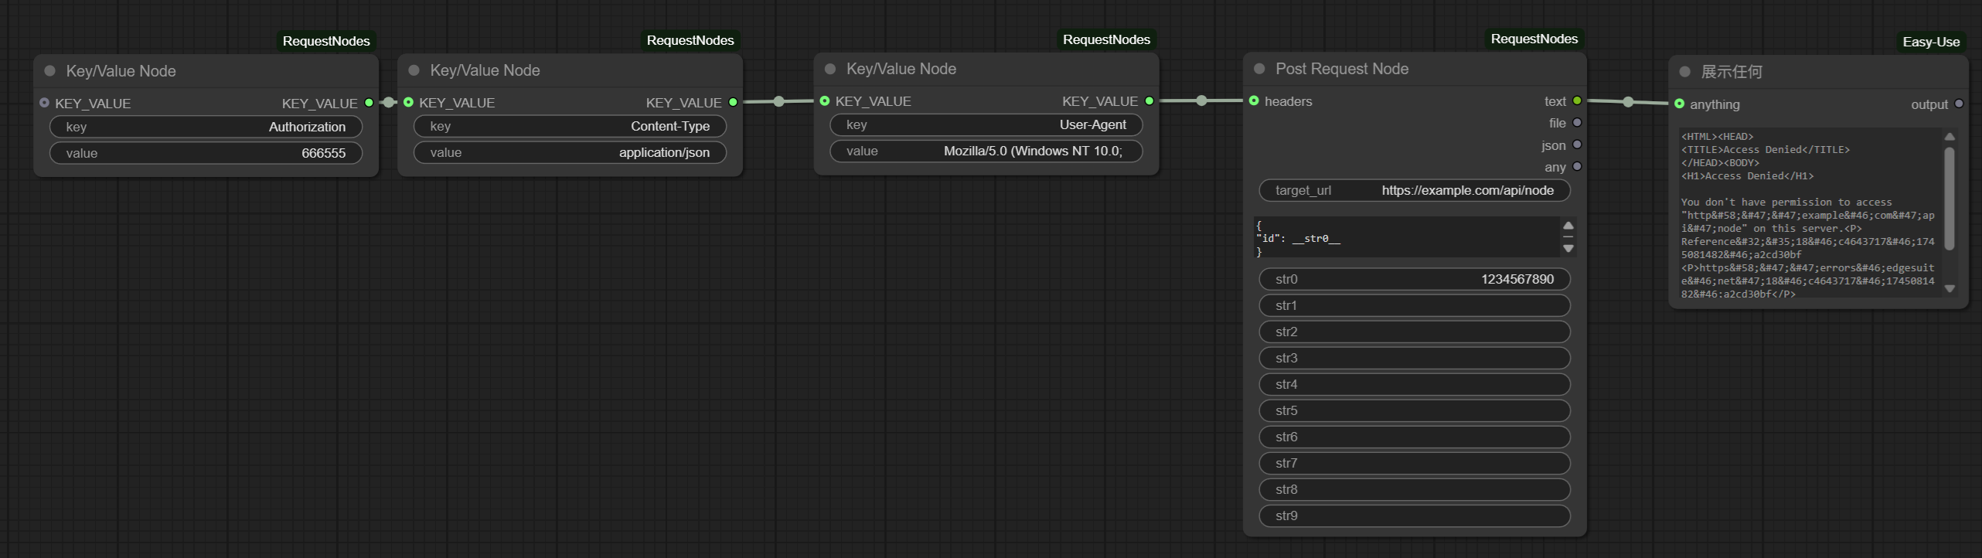Click the scroll-down arrow of the JSON body text area
1982x558 pixels.
(x=1568, y=249)
